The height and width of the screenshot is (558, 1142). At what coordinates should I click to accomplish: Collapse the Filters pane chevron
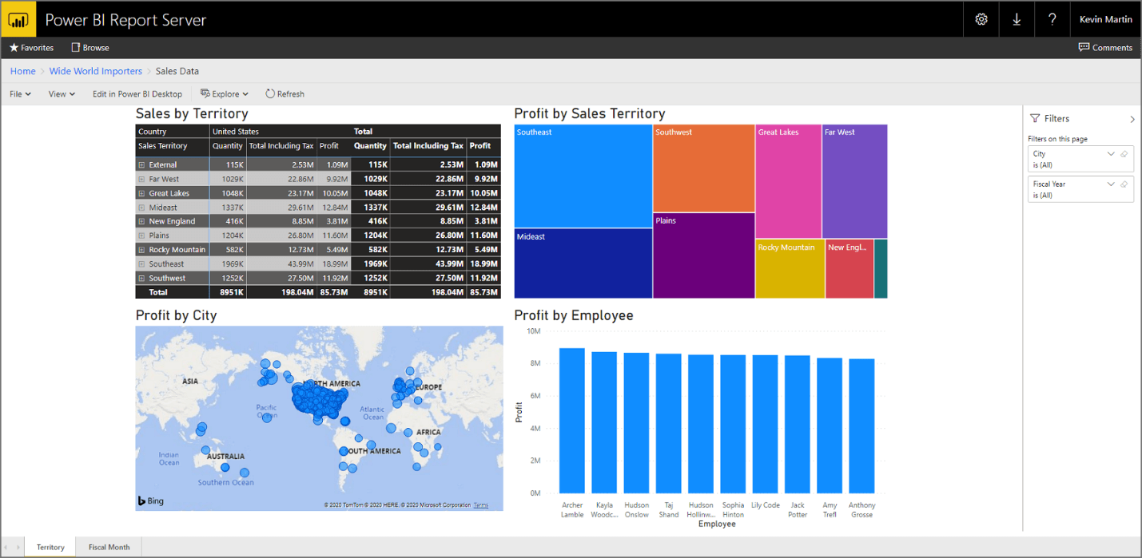1132,119
